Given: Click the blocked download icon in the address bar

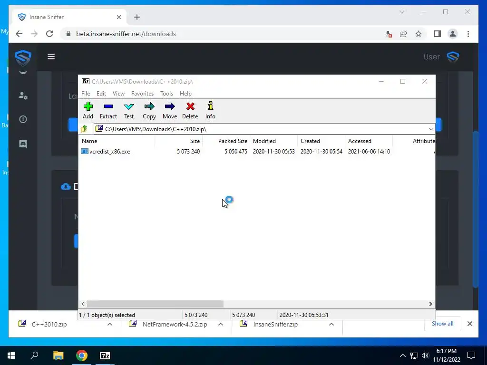Looking at the screenshot, I should [x=388, y=34].
